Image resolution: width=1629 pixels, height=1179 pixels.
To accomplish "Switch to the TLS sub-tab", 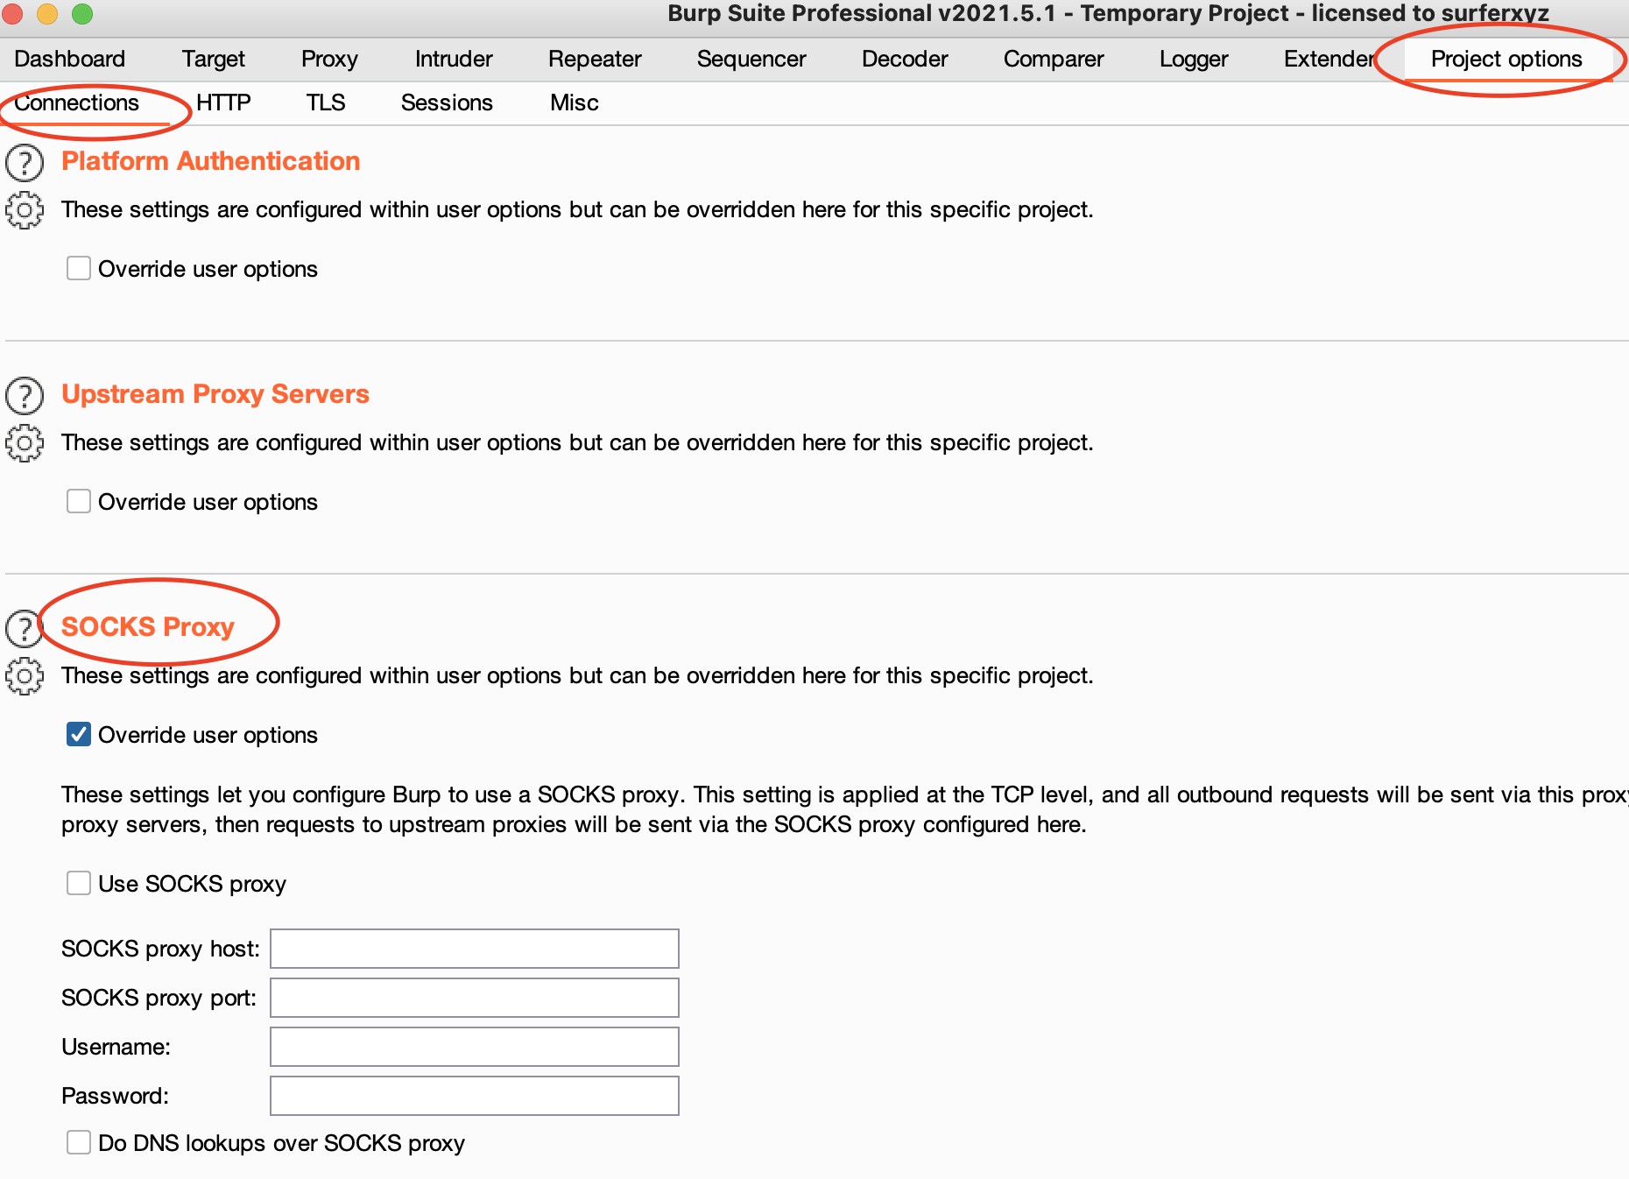I will pos(326,102).
